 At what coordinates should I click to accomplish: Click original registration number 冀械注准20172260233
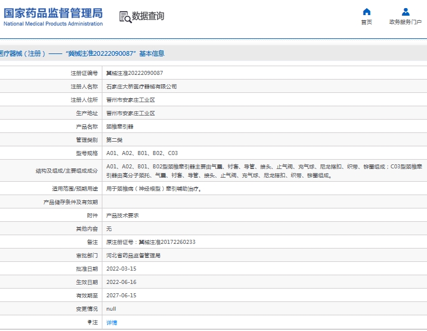[167, 242]
